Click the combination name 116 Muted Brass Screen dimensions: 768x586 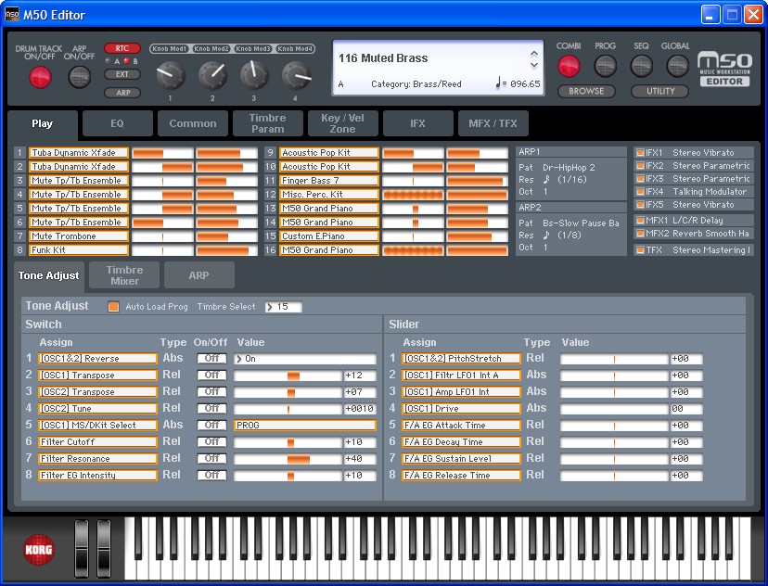383,58
